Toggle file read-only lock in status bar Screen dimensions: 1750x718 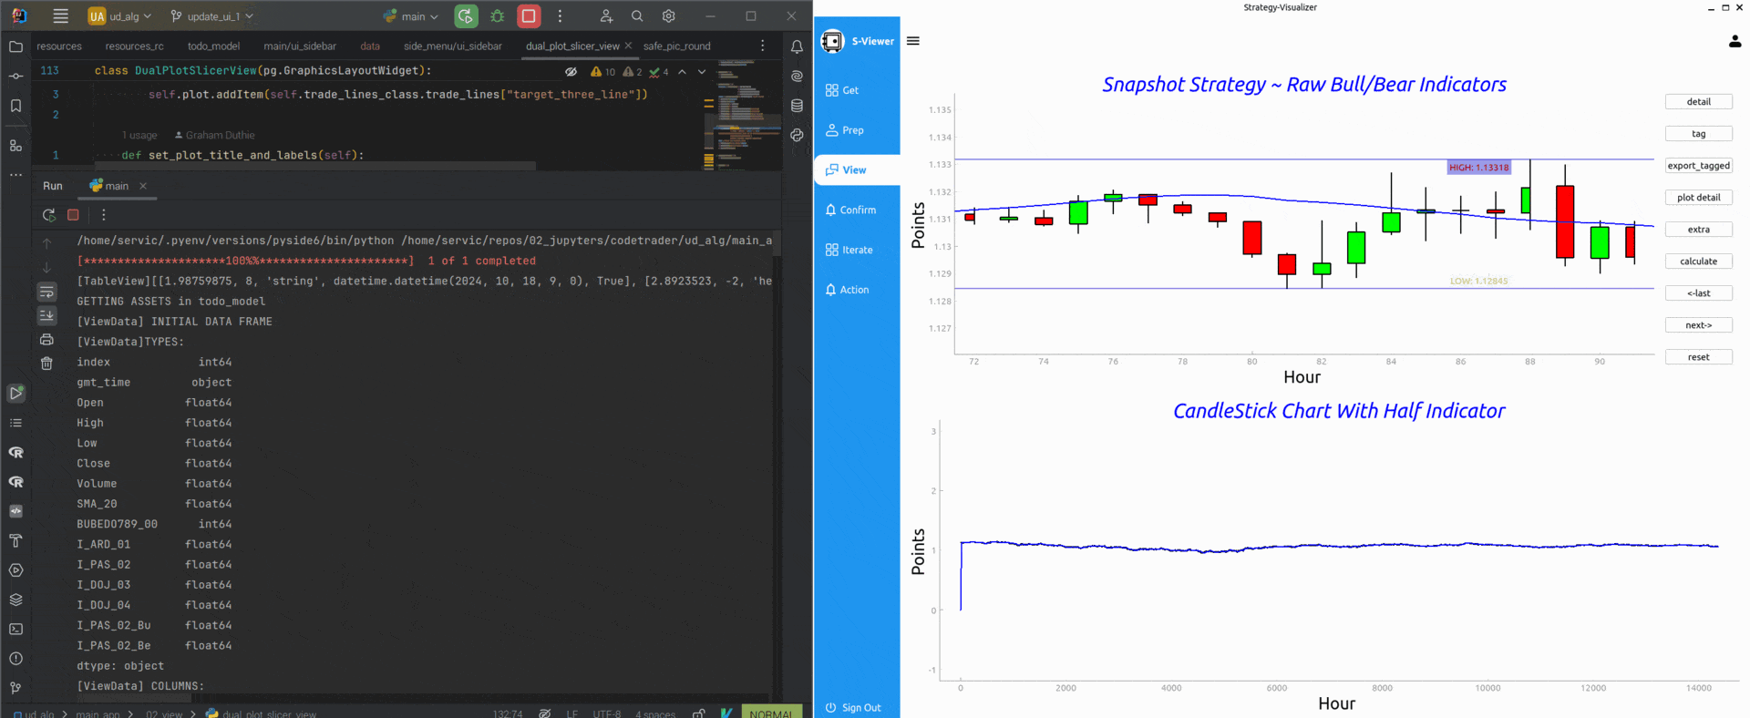coord(698,713)
